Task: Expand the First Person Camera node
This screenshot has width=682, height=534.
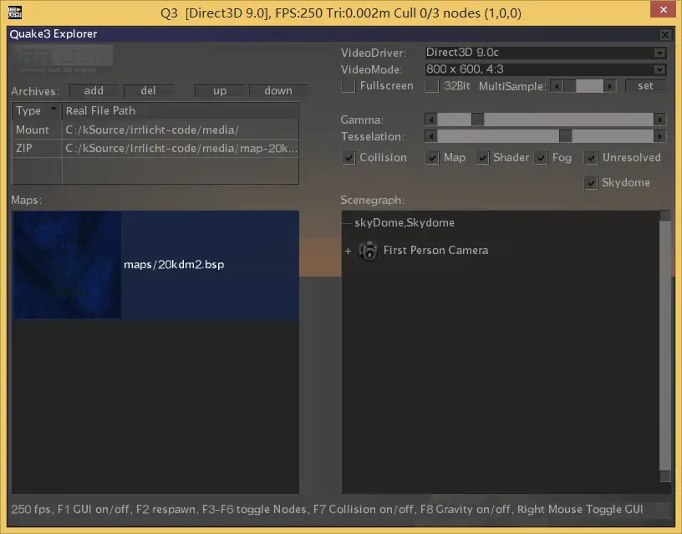Action: pos(349,251)
